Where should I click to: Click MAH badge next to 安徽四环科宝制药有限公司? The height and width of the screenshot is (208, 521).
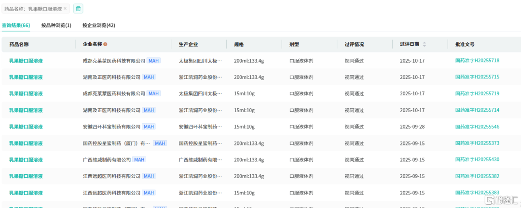(149, 127)
